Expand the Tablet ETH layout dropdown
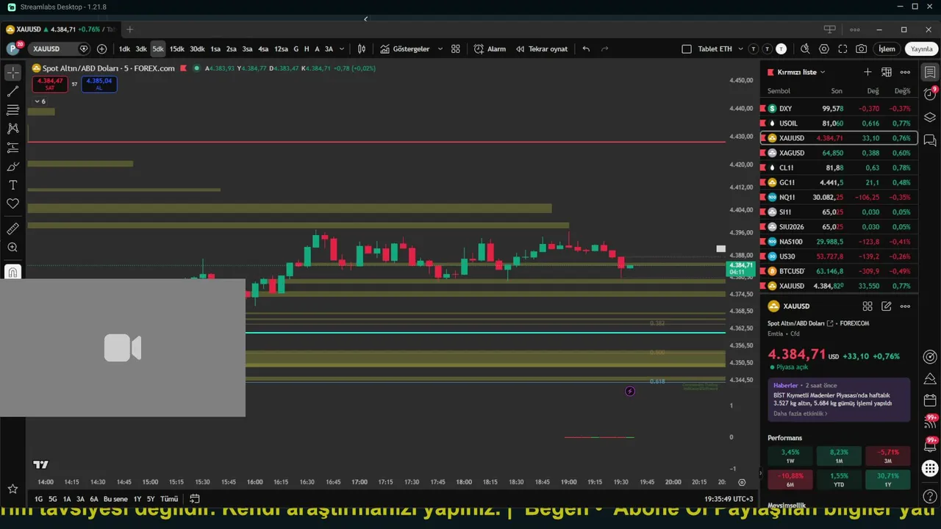Image resolution: width=941 pixels, height=529 pixels. click(741, 49)
